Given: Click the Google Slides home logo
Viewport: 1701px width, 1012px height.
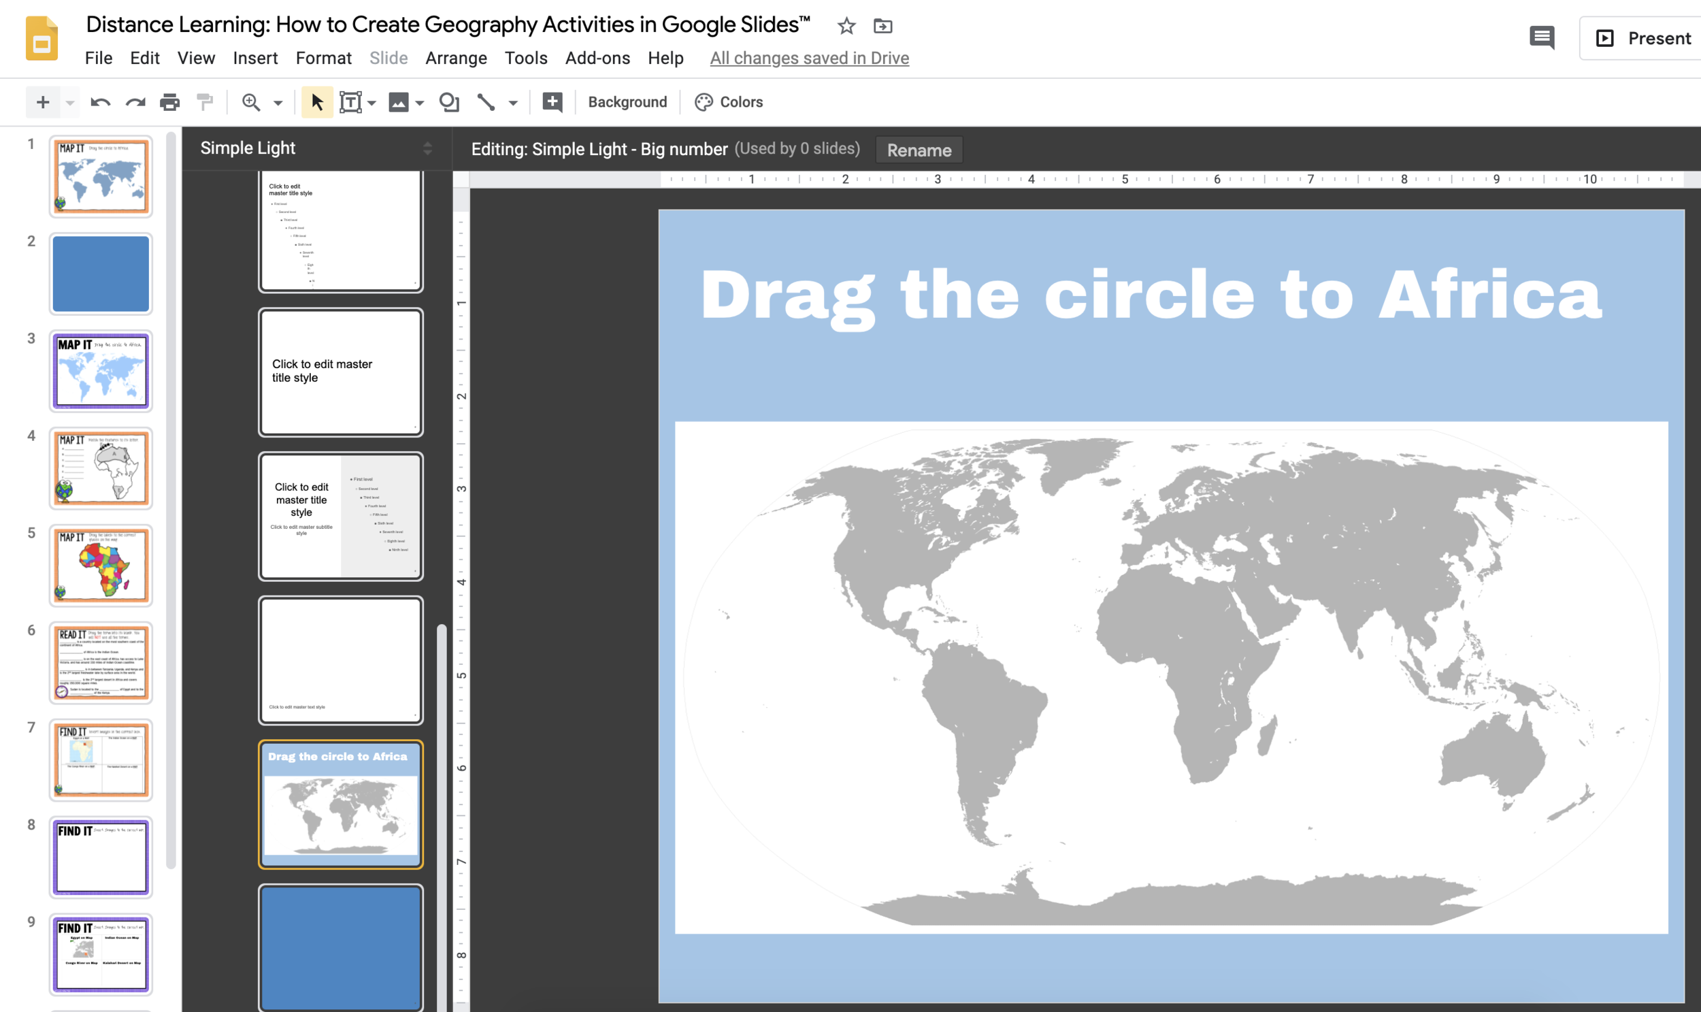Looking at the screenshot, I should (42, 39).
